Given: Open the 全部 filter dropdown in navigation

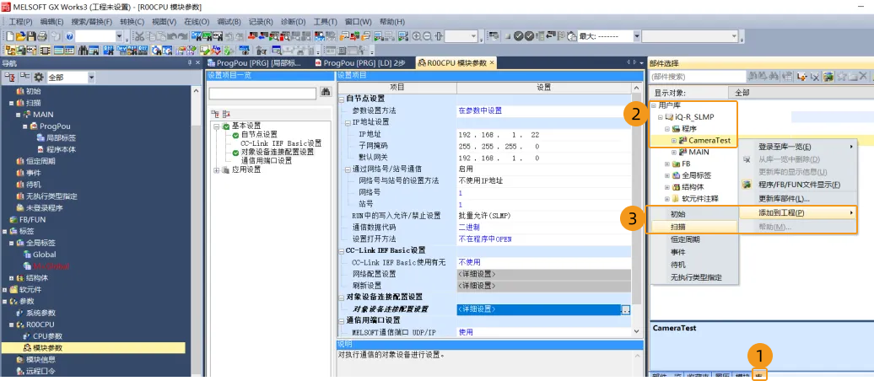Looking at the screenshot, I should pyautogui.click(x=91, y=78).
